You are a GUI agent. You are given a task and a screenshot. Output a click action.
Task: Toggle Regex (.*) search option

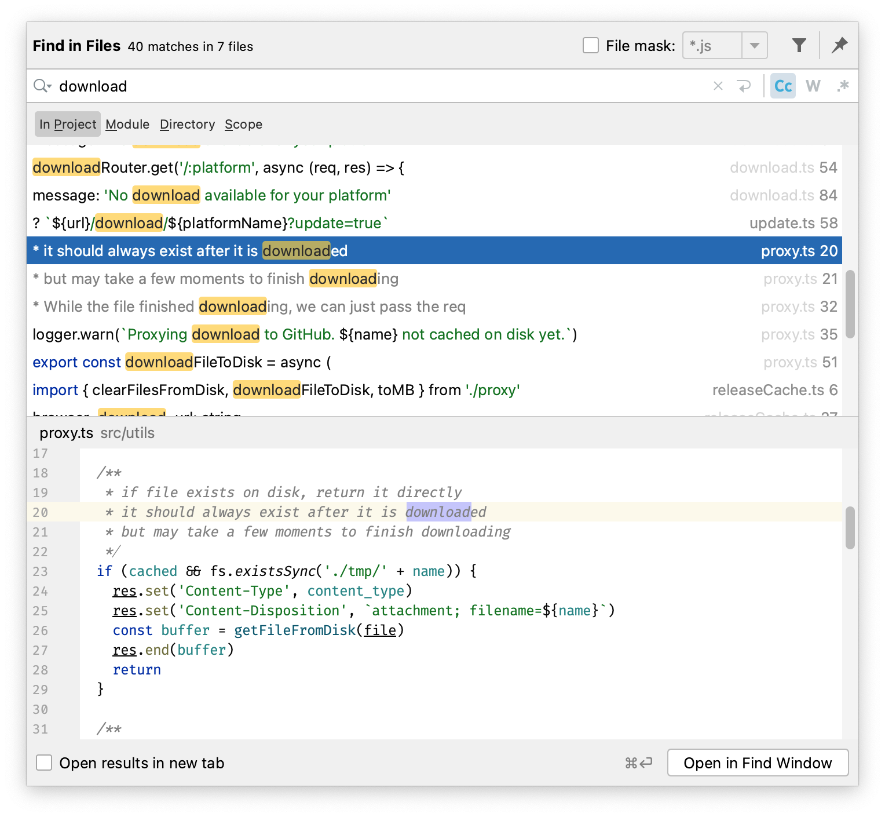tap(843, 86)
